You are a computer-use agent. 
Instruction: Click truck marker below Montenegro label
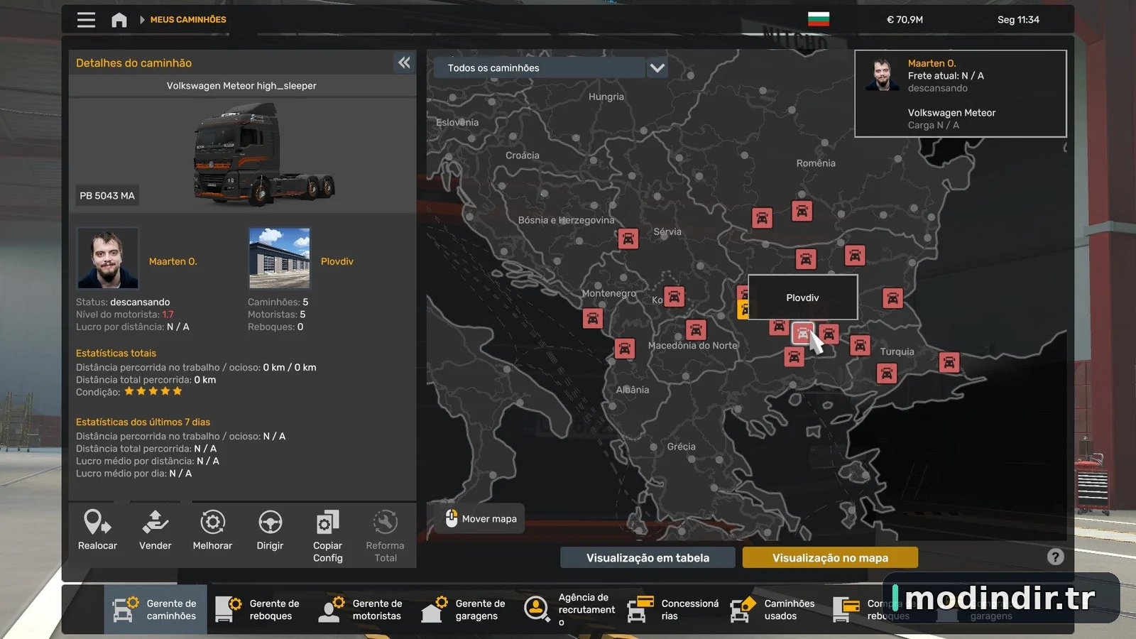pyautogui.click(x=592, y=318)
